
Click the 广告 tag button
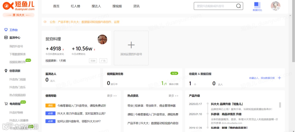(103, 61)
